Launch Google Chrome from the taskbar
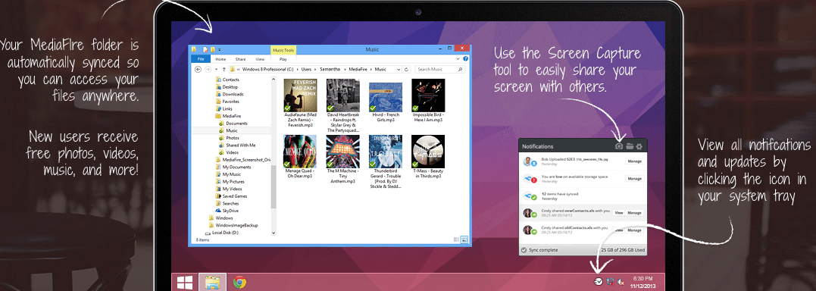 pos(239,283)
